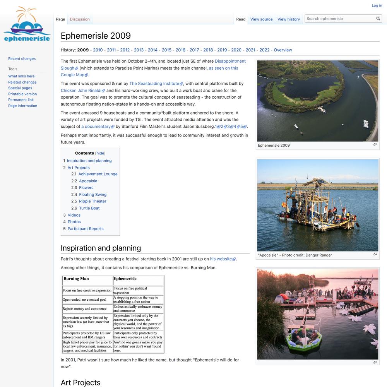Open Special pages link
This screenshot has height=387, width=387.
click(x=20, y=88)
